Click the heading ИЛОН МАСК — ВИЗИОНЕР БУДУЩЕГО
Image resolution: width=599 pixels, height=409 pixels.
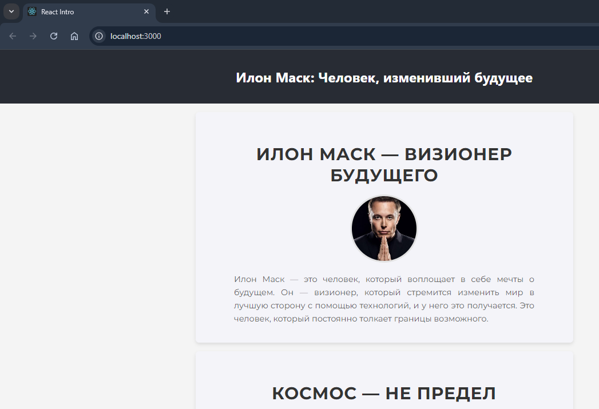coord(384,164)
